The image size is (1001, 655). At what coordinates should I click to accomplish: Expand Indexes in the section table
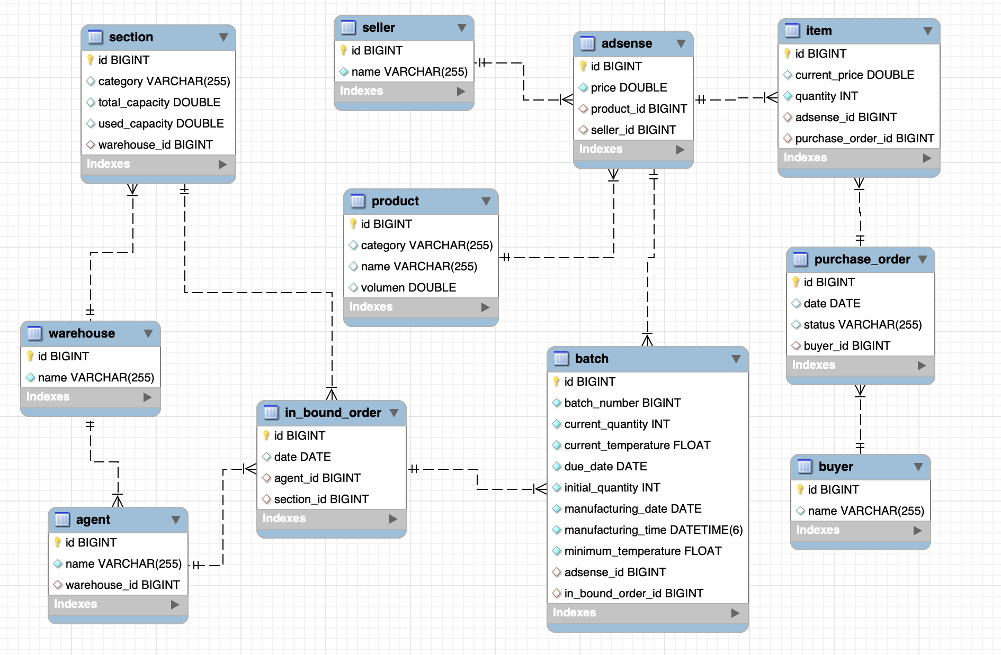(223, 165)
